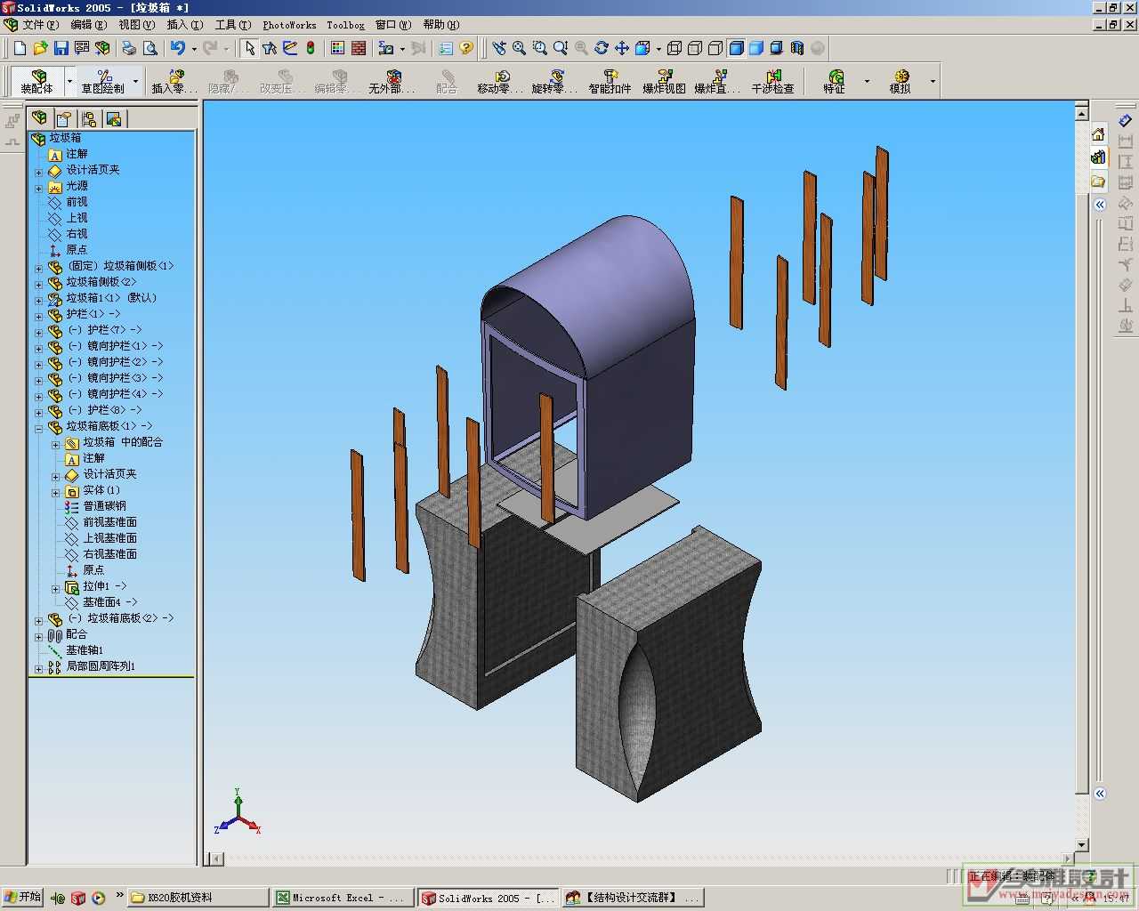Viewport: 1139px width, 911px height.
Task: Run Interference Detection (干涉检查)
Action: pyautogui.click(x=772, y=81)
